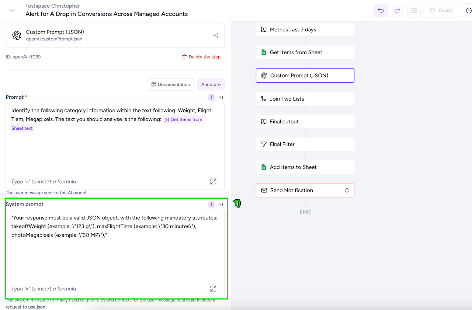Image resolution: width=472 pixels, height=310 pixels.
Task: Click the redo icon
Action: tap(397, 11)
